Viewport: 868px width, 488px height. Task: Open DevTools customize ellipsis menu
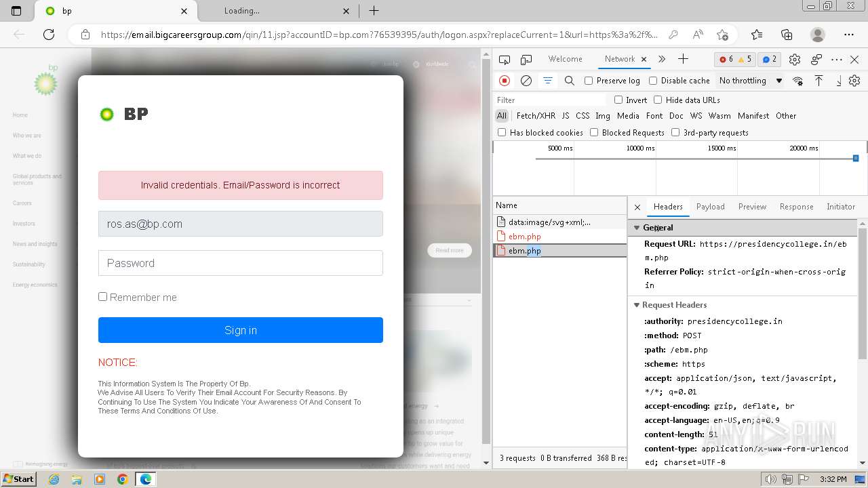837,60
